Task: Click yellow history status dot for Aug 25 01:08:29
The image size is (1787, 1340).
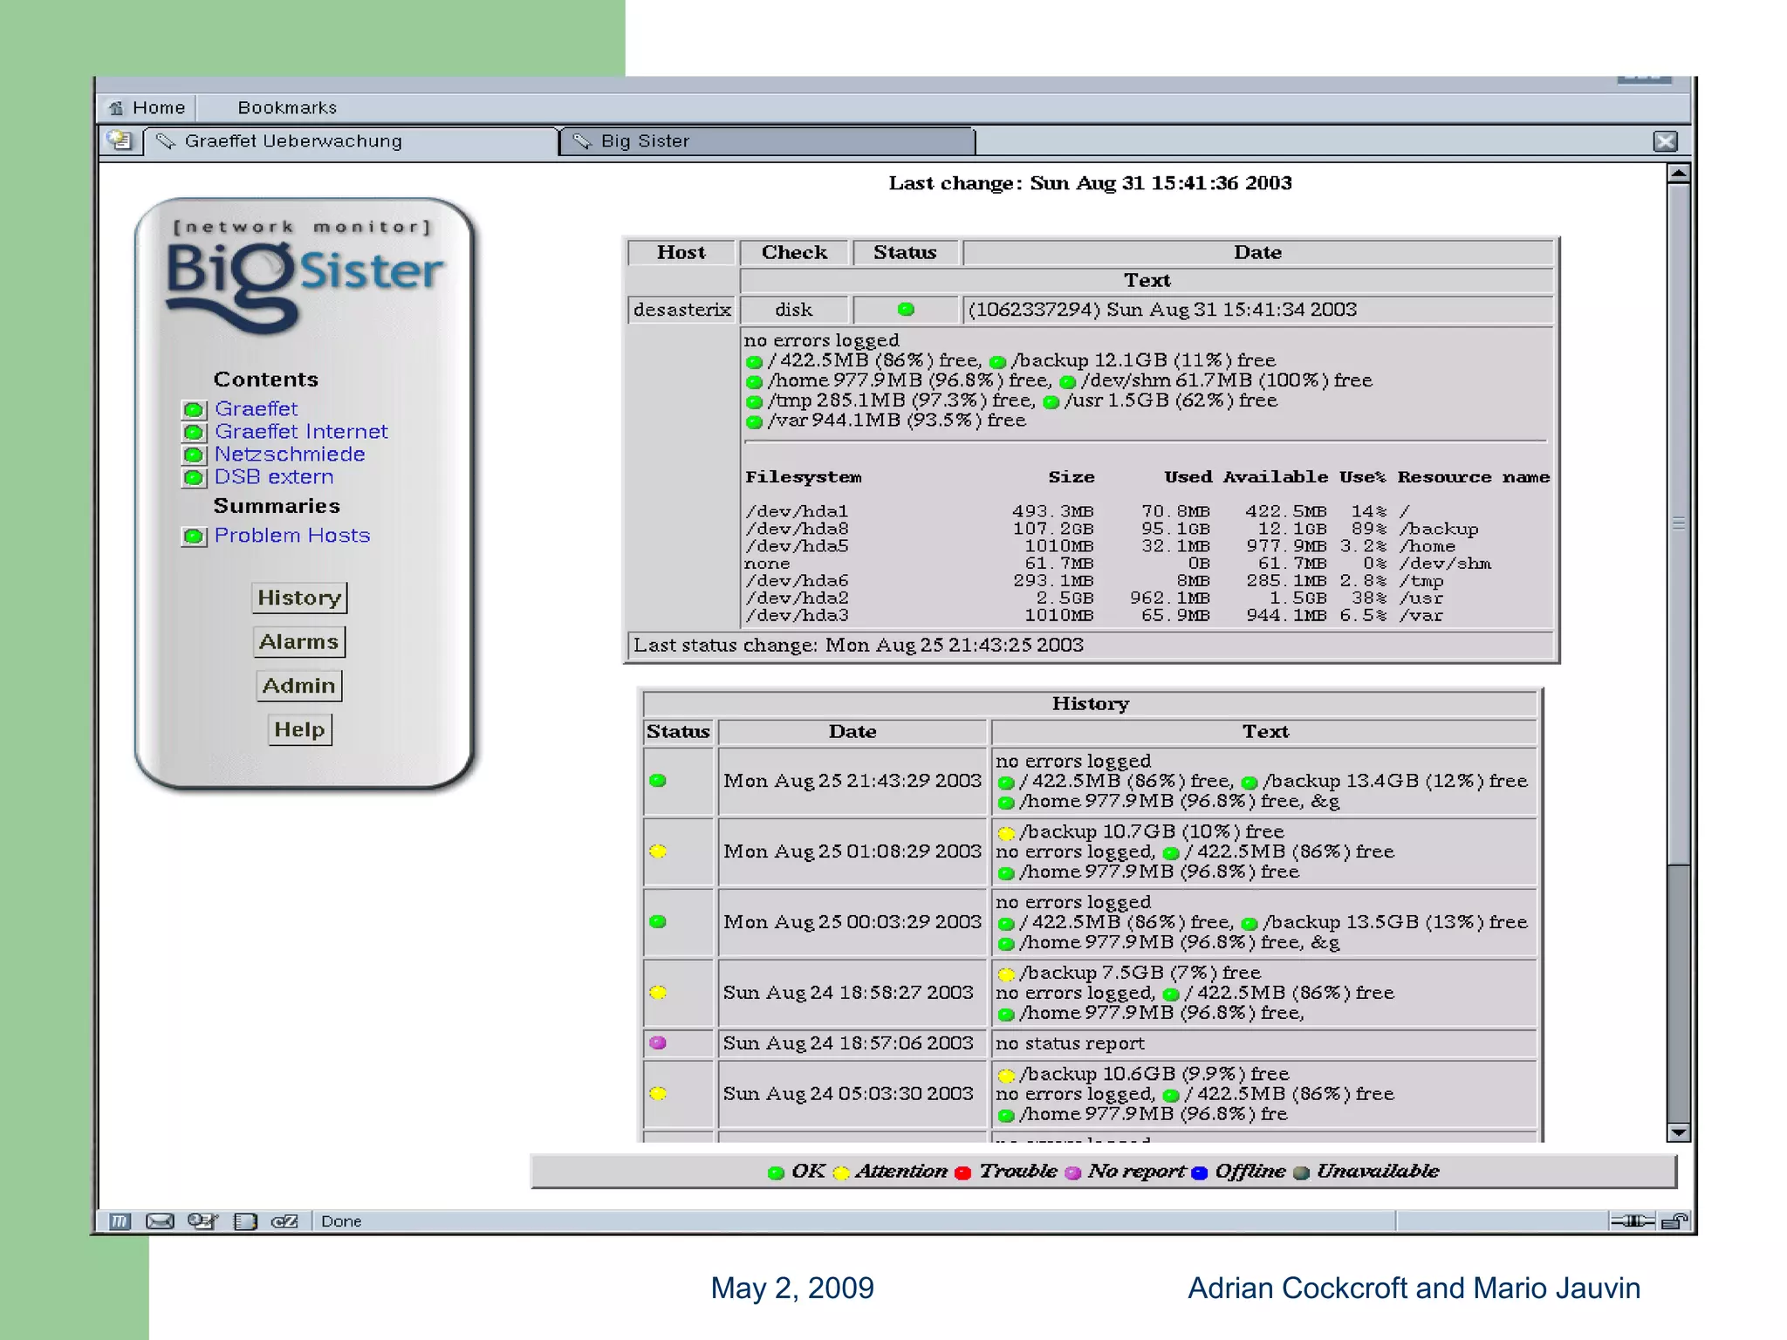Action: coord(658,851)
